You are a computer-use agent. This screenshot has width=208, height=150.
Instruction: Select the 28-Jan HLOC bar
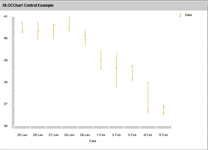[69, 25]
